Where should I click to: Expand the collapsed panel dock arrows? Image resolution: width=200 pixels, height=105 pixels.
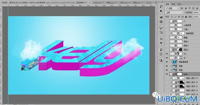click(162, 2)
